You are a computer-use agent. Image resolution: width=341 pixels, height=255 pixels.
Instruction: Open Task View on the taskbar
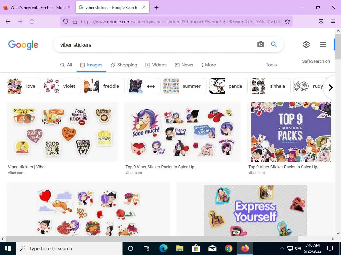click(x=147, y=248)
